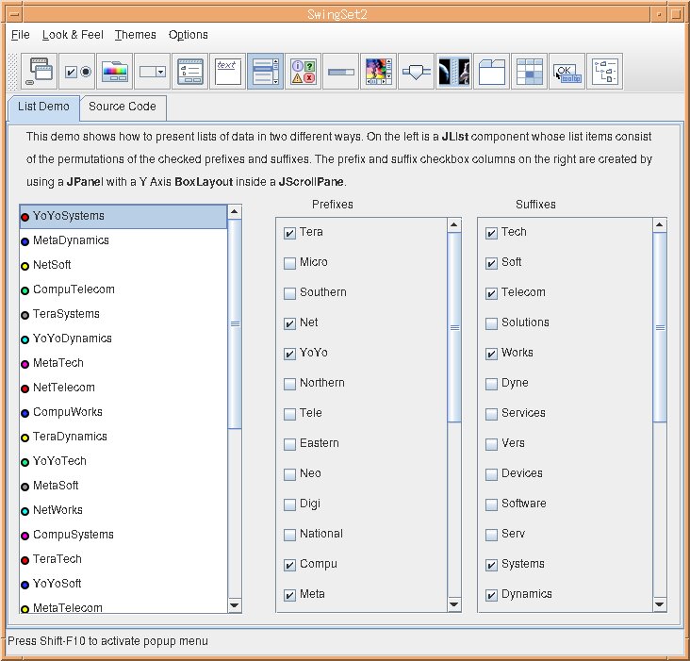Open the Themes menu
This screenshot has height=661, width=690.
point(135,35)
